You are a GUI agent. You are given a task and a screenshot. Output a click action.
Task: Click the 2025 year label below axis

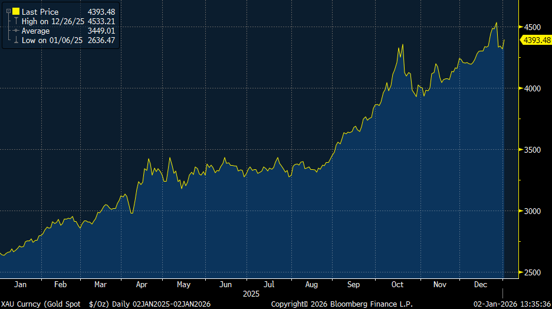click(x=251, y=293)
